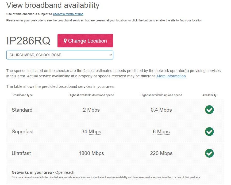The image size is (231, 185).
Task: Open Ofcom's terms of use link
Action: [68, 14]
